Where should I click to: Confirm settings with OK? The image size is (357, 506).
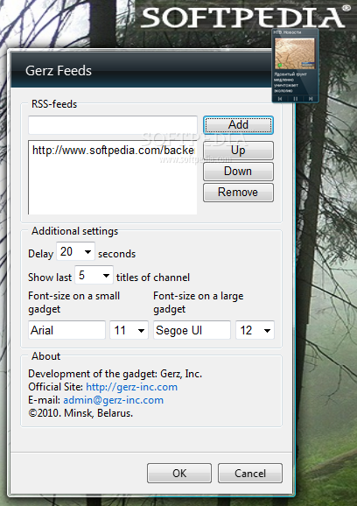(179, 474)
